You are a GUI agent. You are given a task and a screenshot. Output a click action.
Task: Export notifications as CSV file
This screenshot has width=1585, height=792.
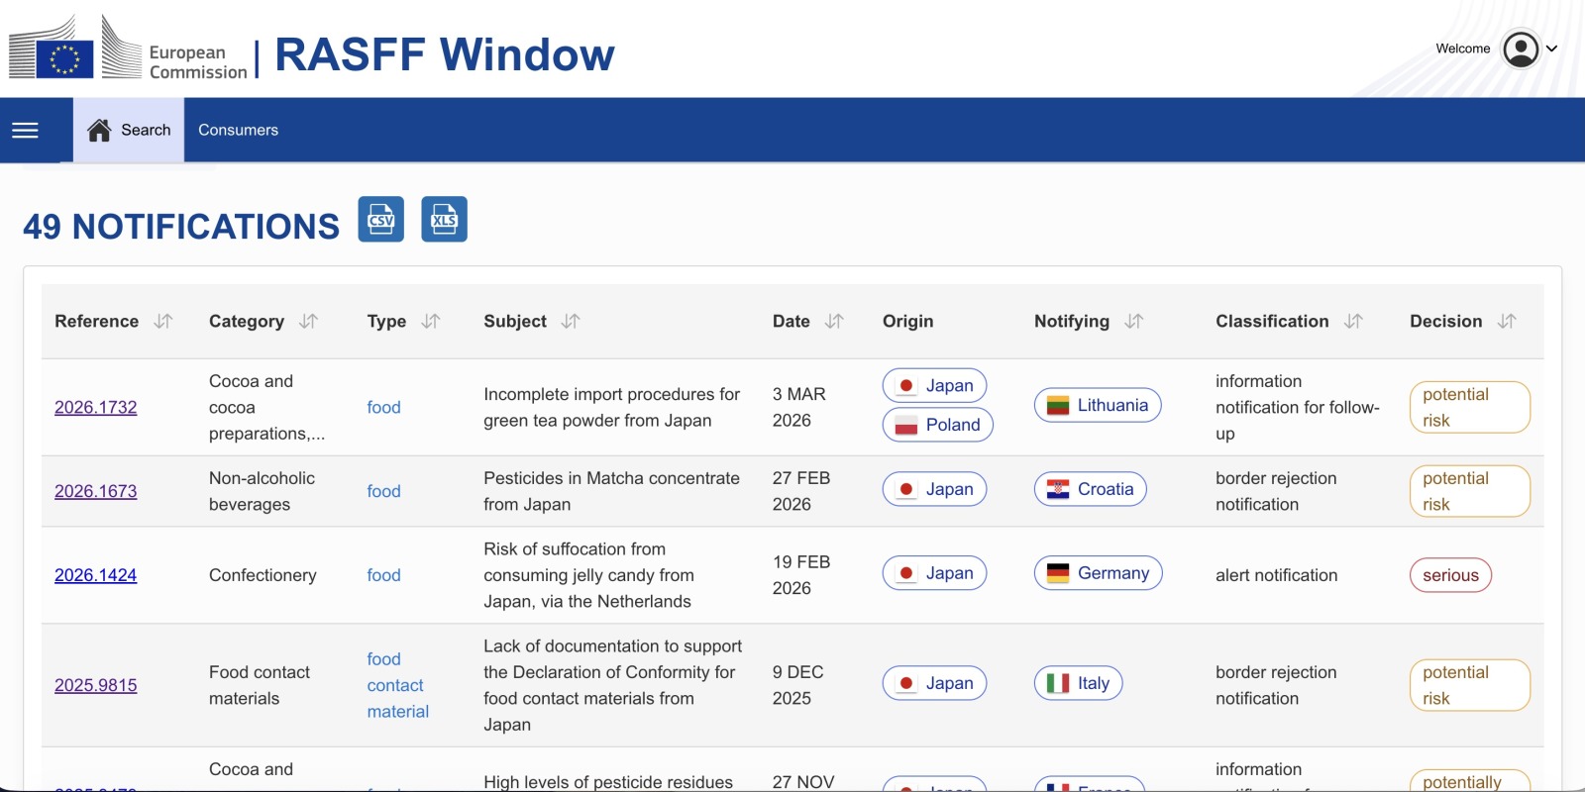point(380,219)
